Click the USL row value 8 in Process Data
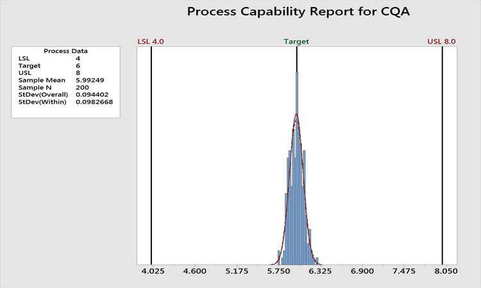Screen dimensions: 481x288 pos(78,73)
